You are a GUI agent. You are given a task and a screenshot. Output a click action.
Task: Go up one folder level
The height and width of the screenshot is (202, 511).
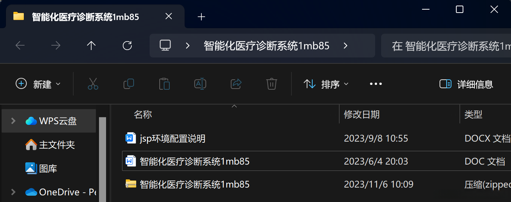[x=91, y=46]
